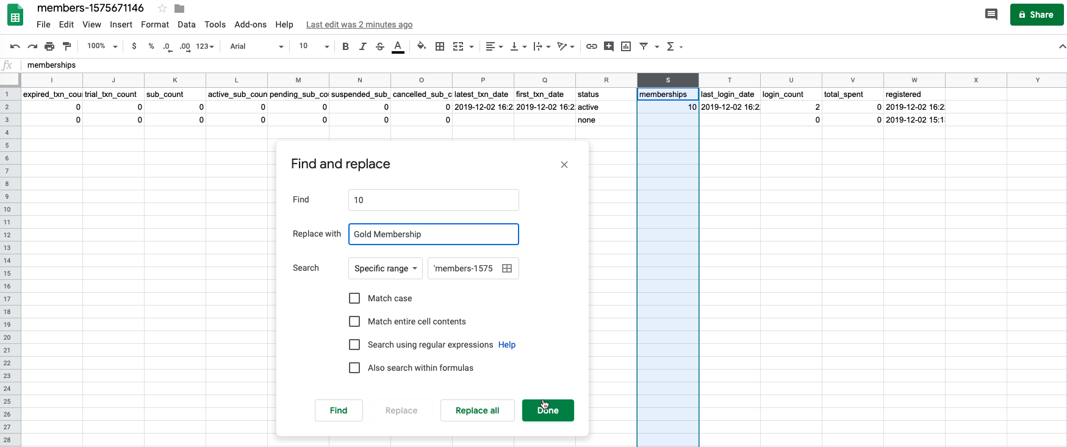
Task: Open the fill color picker
Action: point(422,46)
